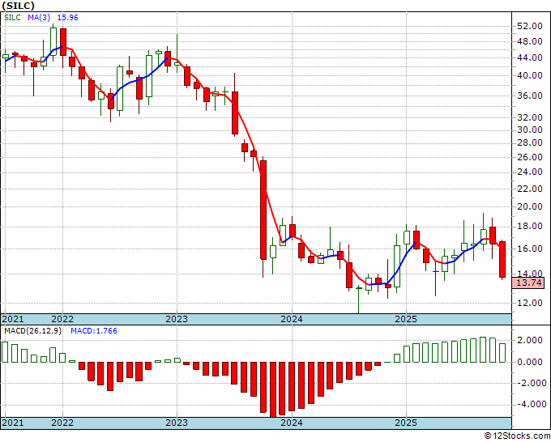The height and width of the screenshot is (442, 551).
Task: Click 2024 on the MACD timeline
Action: click(x=292, y=423)
